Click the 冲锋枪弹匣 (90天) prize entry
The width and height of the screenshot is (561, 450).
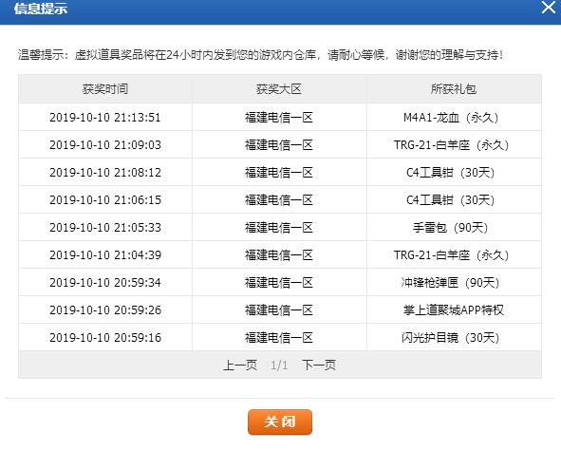[451, 283]
